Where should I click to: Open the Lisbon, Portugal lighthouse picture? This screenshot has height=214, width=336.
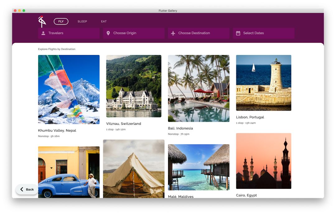[x=264, y=83]
